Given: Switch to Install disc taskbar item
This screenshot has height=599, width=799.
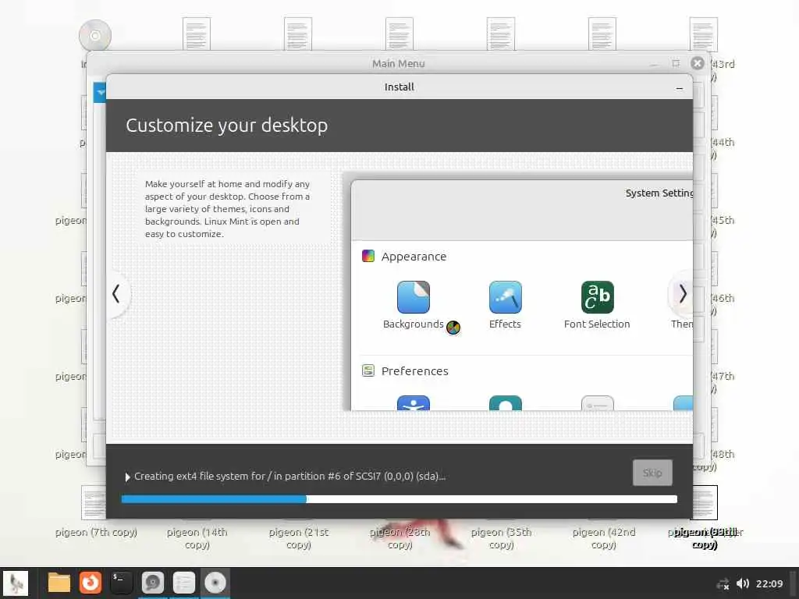Looking at the screenshot, I should pyautogui.click(x=215, y=583).
